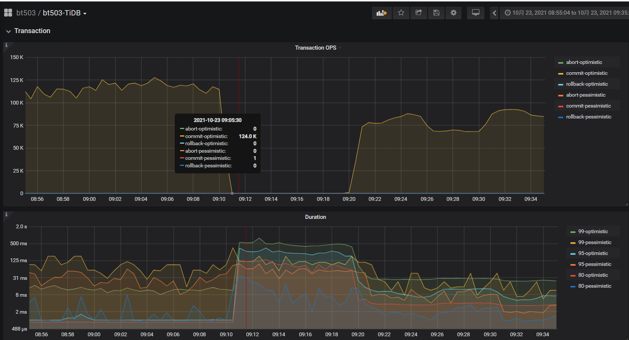Toggle the commit-optimistic series in legend
The width and height of the screenshot is (629, 340).
[586, 73]
